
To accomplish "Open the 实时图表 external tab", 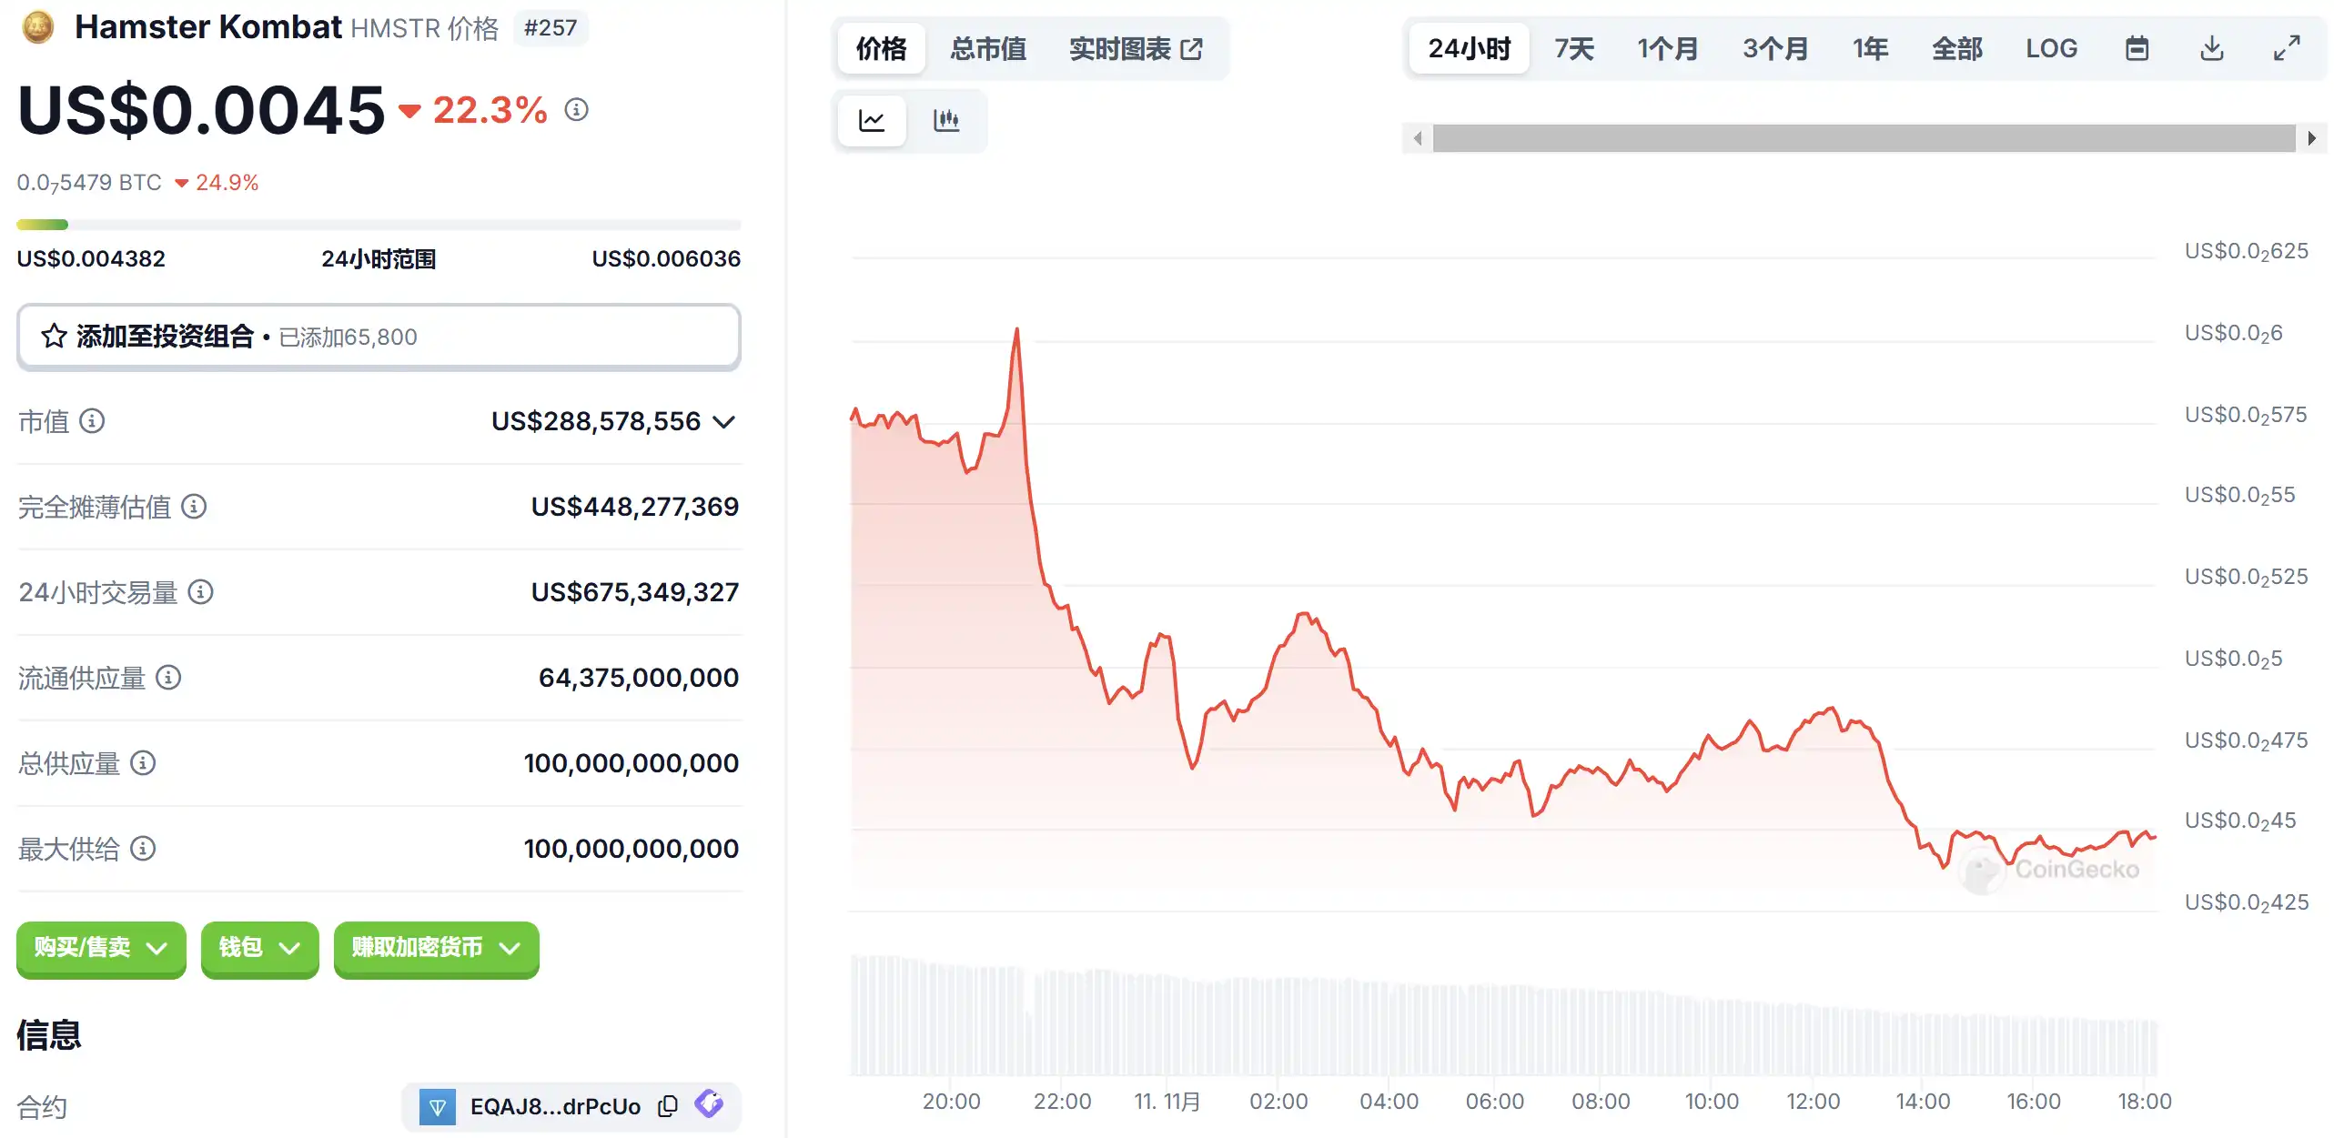I will coord(1136,48).
